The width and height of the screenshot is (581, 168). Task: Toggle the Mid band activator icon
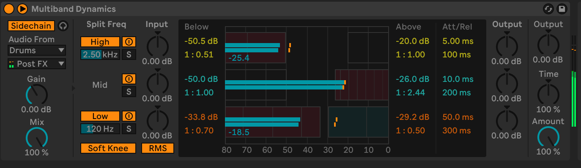[x=129, y=79]
